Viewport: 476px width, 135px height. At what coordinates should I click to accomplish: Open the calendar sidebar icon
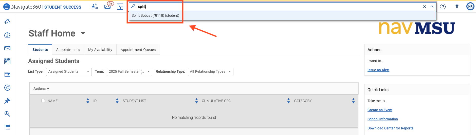(7, 61)
